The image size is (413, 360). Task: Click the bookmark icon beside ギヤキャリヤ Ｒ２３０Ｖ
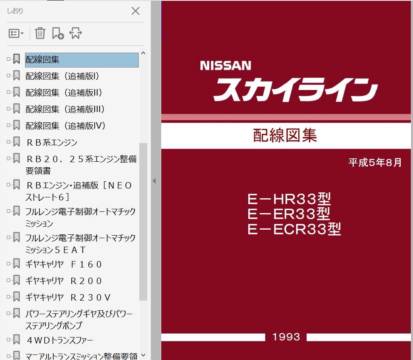[x=17, y=297]
